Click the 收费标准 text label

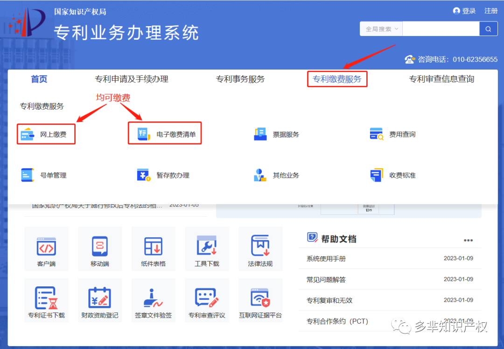(x=402, y=175)
